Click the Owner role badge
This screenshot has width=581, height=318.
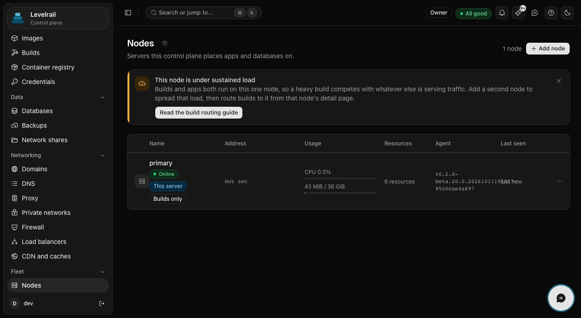pos(438,13)
